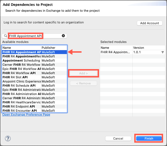This screenshot has height=146, width=167.
Task: Open Exchange Preference Page link
Action: pos(26,115)
